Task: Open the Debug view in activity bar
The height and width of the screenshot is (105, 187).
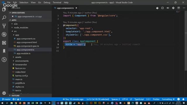Action: coord(4,34)
